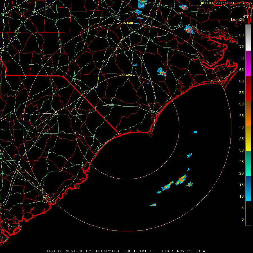Screen dimensions: 253x253
Task: Select the blue segment of the color bar
Action: tap(248, 188)
